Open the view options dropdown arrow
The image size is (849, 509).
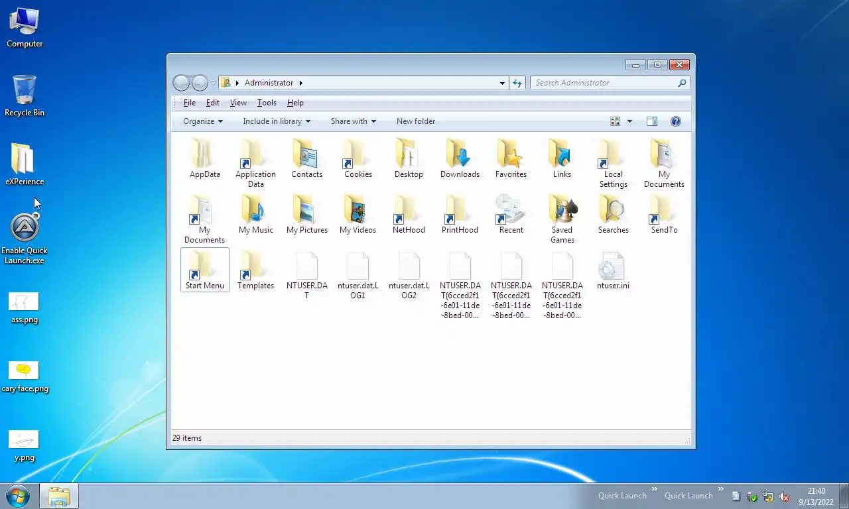[629, 121]
